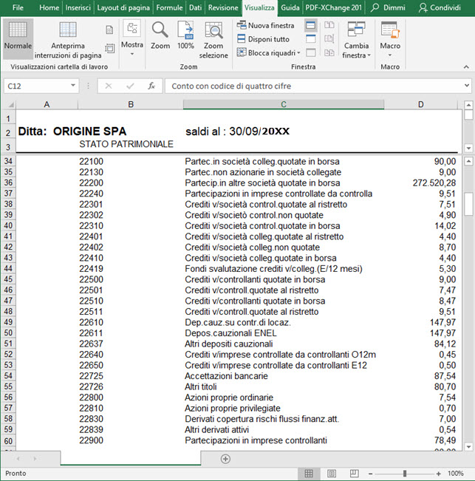Click previous sheet navigation arrow
The height and width of the screenshot is (481, 475).
(x=18, y=459)
